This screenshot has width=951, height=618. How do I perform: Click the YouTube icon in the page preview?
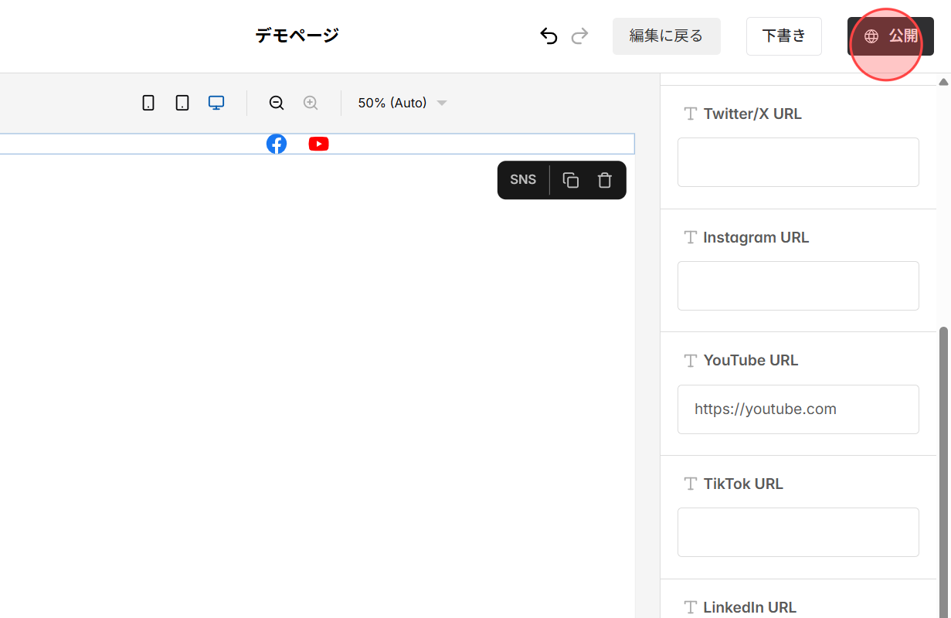click(318, 143)
